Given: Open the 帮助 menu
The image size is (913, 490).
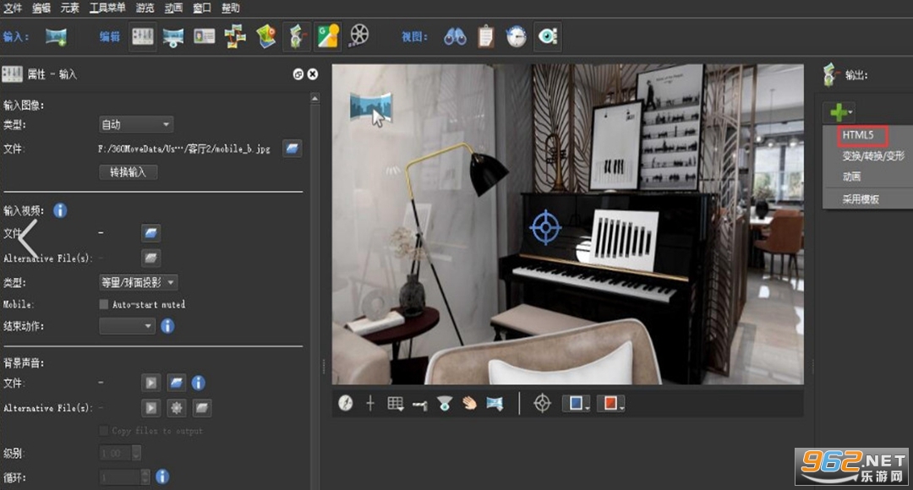Looking at the screenshot, I should click(x=231, y=8).
